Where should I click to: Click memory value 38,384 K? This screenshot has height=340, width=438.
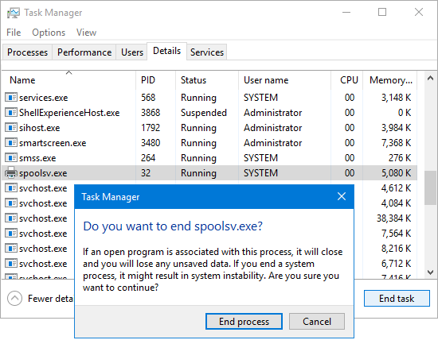pos(393,218)
